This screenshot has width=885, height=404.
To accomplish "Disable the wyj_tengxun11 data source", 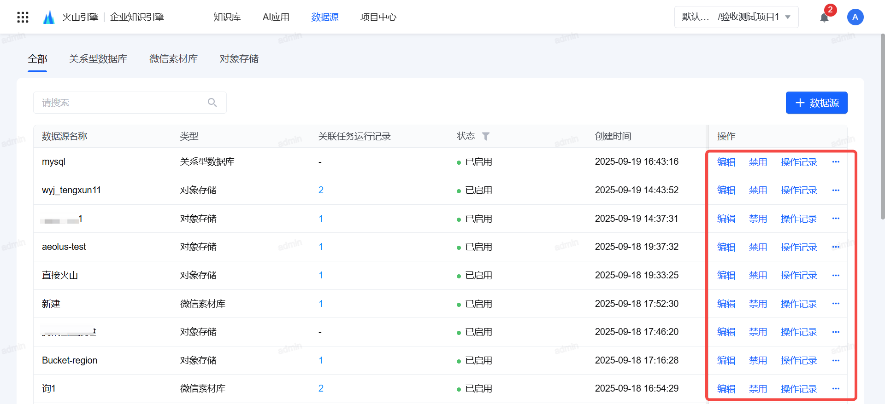I will [x=758, y=190].
